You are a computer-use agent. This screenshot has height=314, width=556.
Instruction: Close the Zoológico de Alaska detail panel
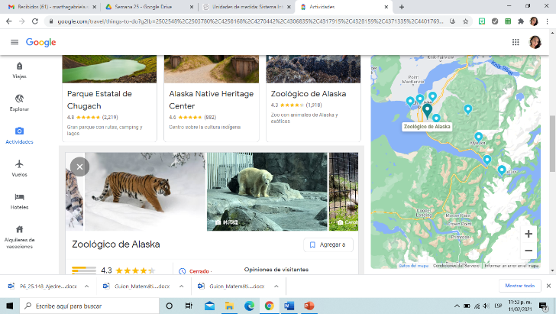click(79, 166)
